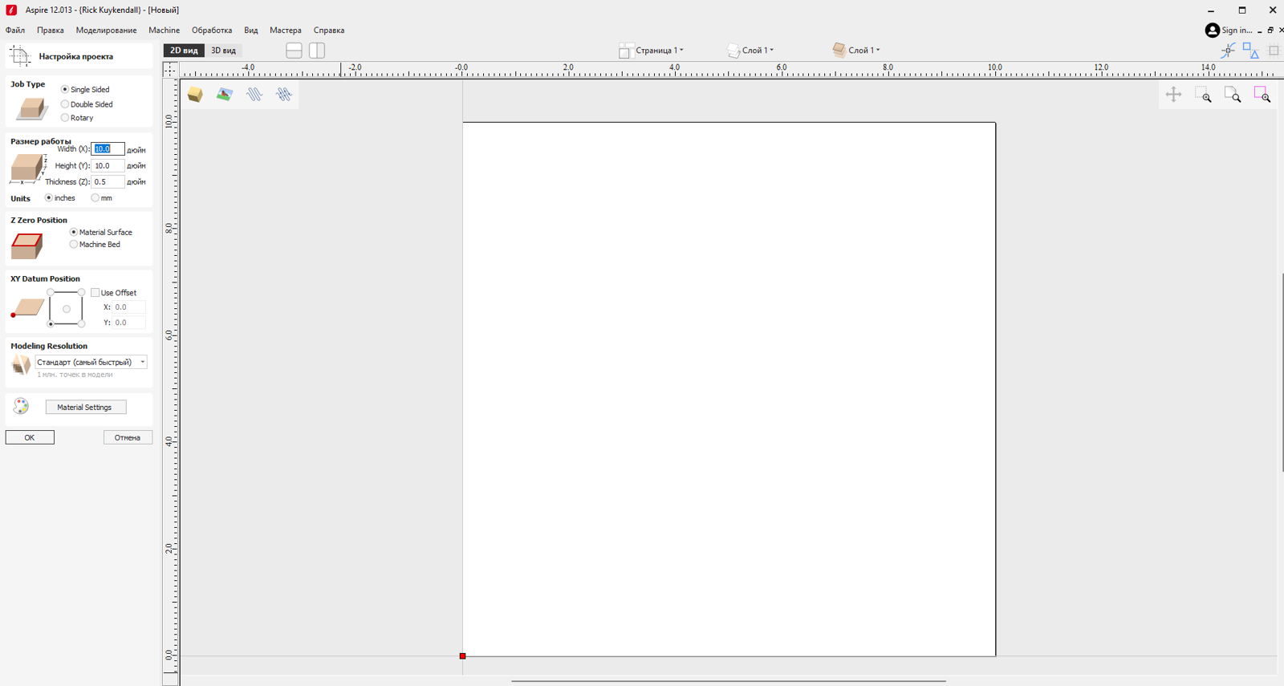Click the zoom to box icon
The width and height of the screenshot is (1284, 686).
[1203, 95]
